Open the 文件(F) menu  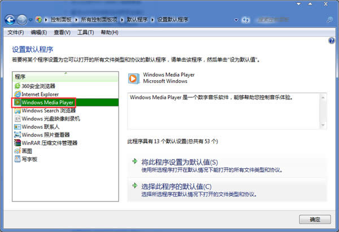(x=16, y=32)
